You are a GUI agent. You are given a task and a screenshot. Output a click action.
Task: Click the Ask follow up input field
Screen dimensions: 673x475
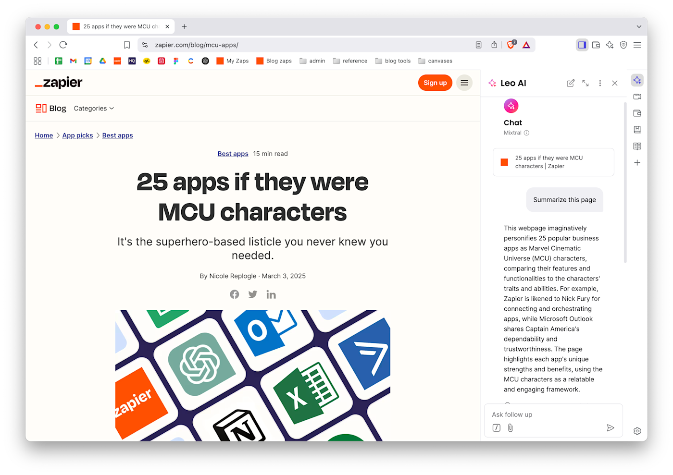pos(553,414)
